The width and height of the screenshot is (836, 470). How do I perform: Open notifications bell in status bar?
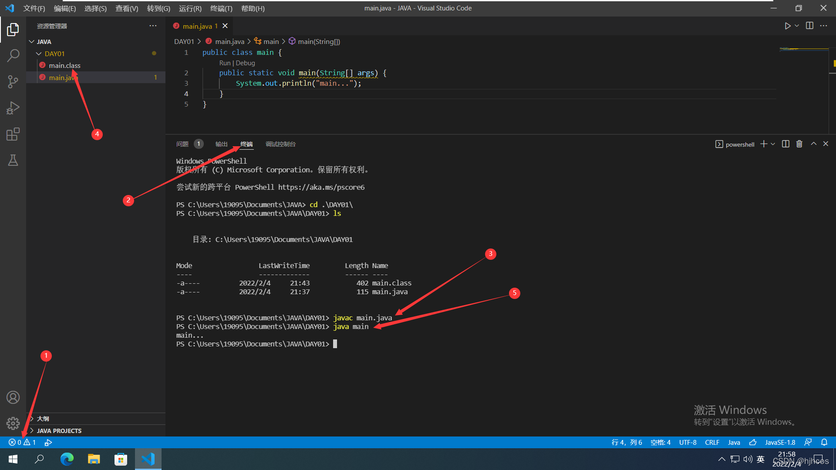pos(824,443)
